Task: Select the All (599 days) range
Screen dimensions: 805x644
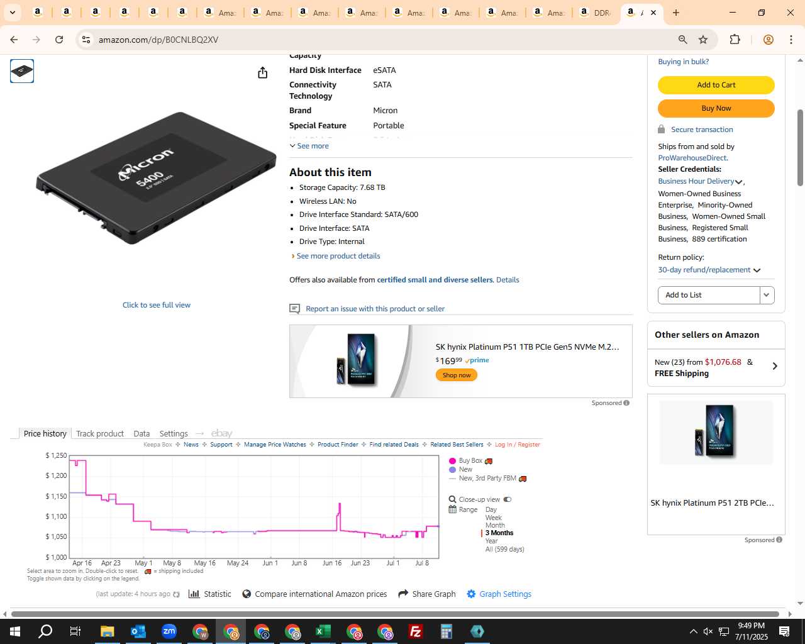Action: click(x=504, y=549)
